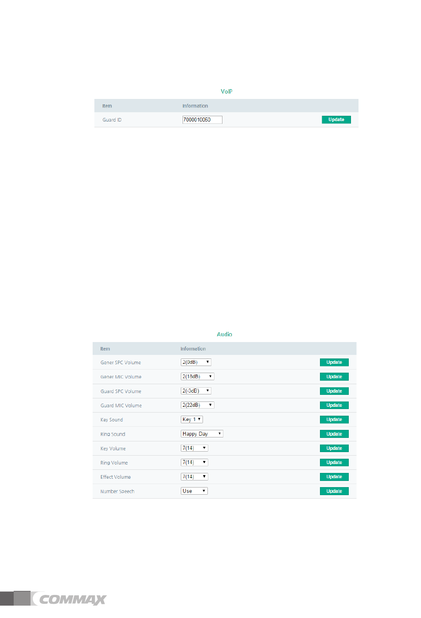Select the Guard MIC Volume dropdown

point(197,405)
